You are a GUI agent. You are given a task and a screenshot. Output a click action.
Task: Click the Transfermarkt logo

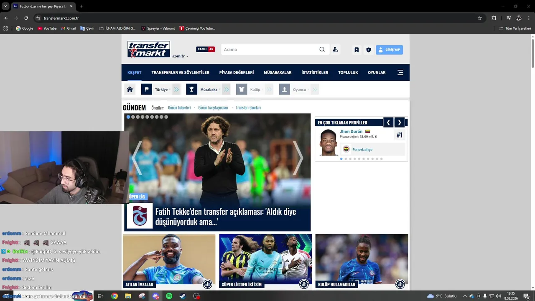click(149, 49)
